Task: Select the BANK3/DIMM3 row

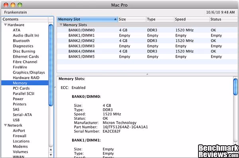Action: click(147, 46)
